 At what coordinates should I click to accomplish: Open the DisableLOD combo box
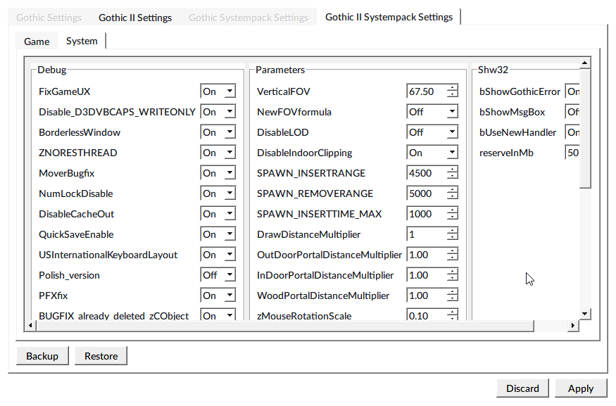click(432, 132)
